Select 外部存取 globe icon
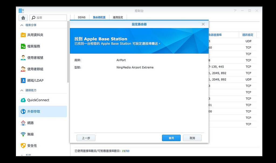 [x=23, y=111]
